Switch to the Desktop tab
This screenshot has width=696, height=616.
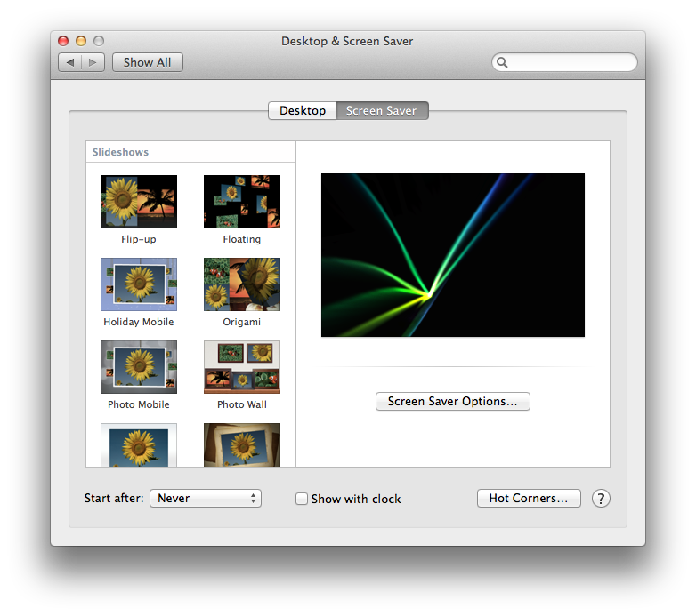303,110
